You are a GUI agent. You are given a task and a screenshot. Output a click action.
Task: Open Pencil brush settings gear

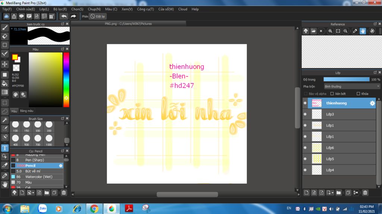[61, 166]
